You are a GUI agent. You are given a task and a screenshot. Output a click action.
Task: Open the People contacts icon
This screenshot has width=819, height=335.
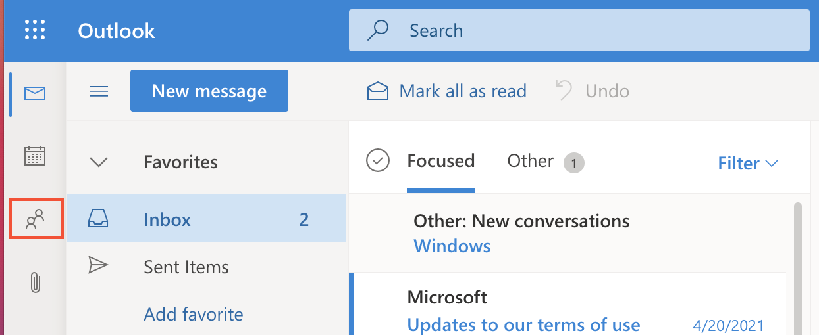[35, 219]
